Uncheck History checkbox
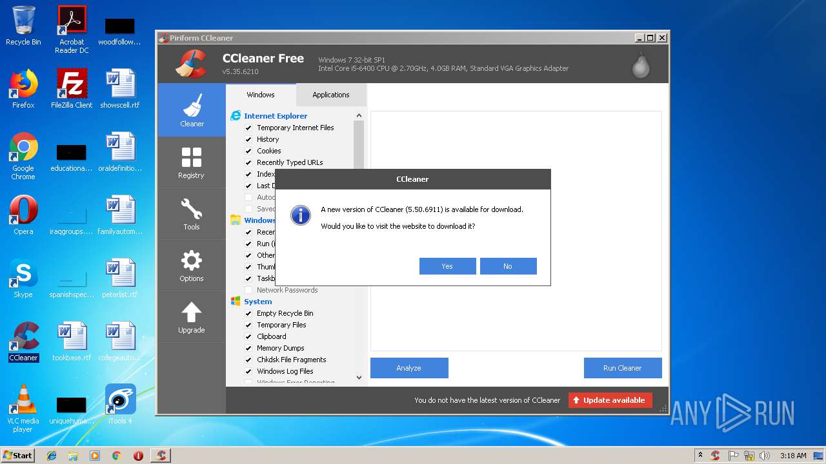826x464 pixels. (248, 139)
